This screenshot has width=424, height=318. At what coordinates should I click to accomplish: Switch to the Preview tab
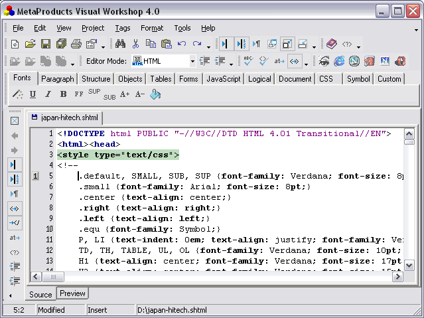72,293
